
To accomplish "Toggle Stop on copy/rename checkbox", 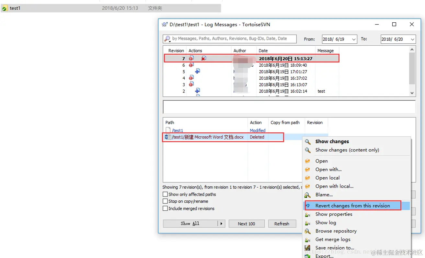I will point(165,201).
